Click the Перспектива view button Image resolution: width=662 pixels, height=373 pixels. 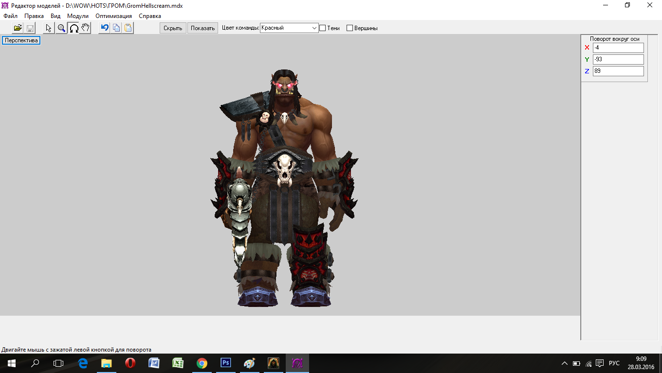(21, 40)
